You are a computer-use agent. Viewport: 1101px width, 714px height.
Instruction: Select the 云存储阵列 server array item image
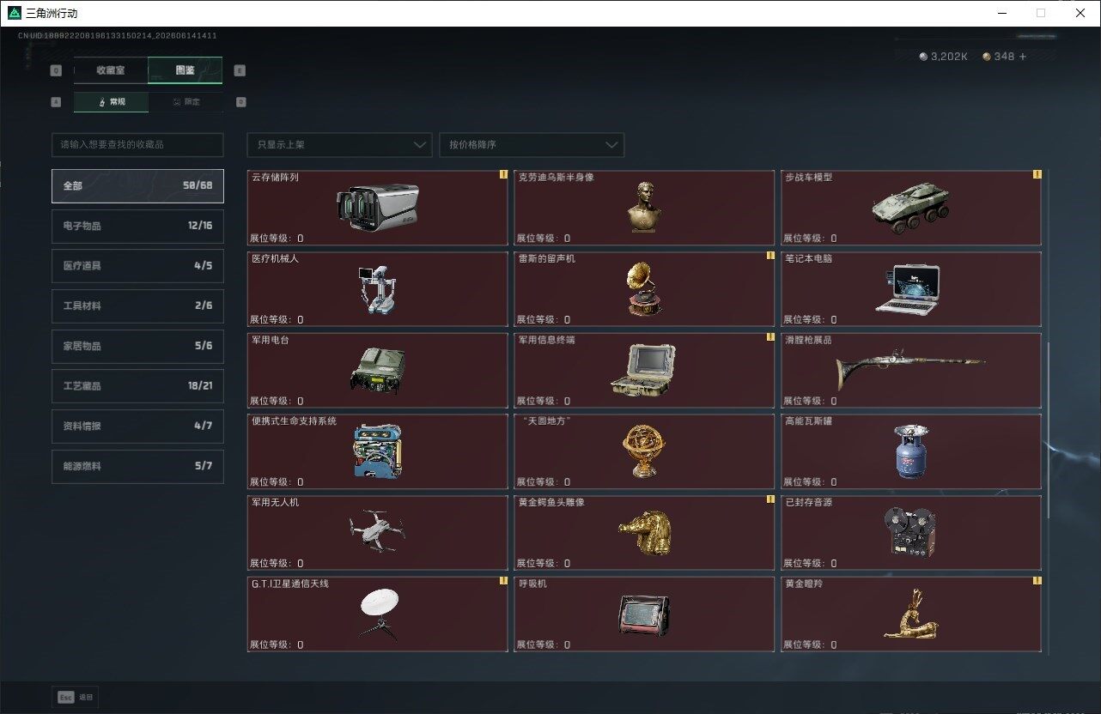(x=378, y=208)
